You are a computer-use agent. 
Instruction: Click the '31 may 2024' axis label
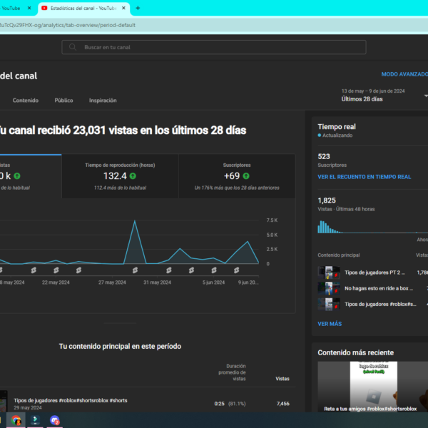pyautogui.click(x=157, y=282)
